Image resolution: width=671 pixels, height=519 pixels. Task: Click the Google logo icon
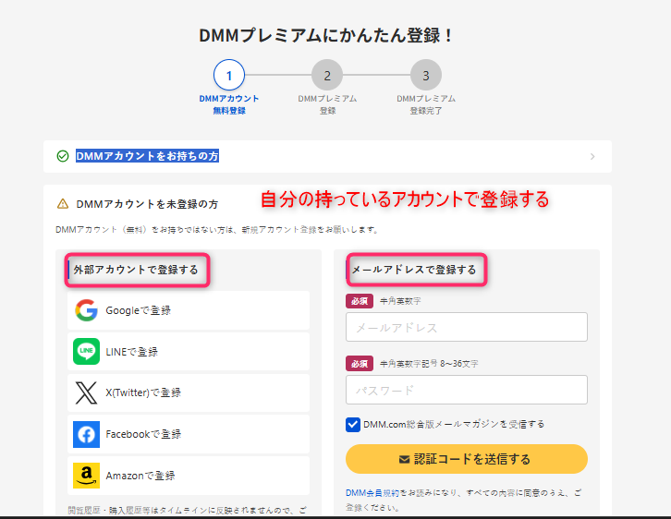point(87,310)
